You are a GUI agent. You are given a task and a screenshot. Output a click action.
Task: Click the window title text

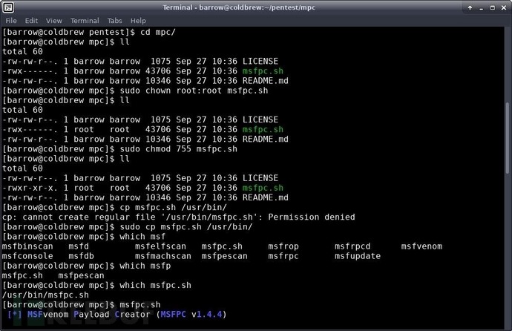click(239, 7)
